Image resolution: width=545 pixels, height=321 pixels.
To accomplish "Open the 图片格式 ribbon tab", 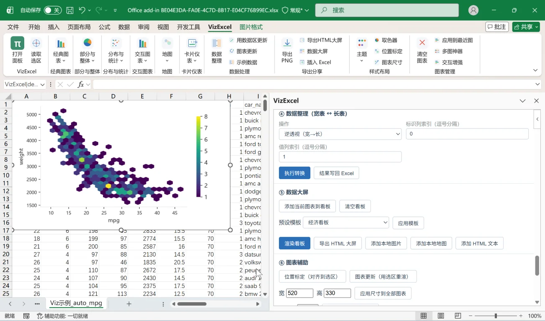I will click(251, 27).
